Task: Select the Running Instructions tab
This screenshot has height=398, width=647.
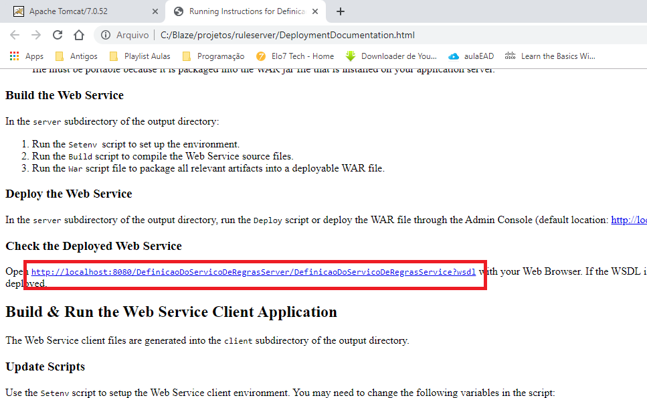Action: [241, 11]
